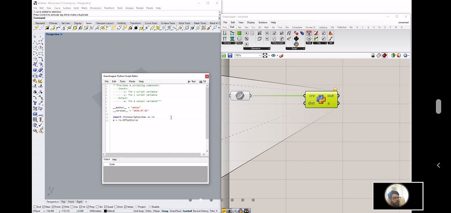Open the Perspective viewport title dropdown arrow
The width and height of the screenshot is (451, 213).
(x=62, y=34)
